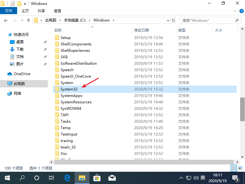Click the Forward navigation arrow
The image size is (245, 184).
point(15,21)
